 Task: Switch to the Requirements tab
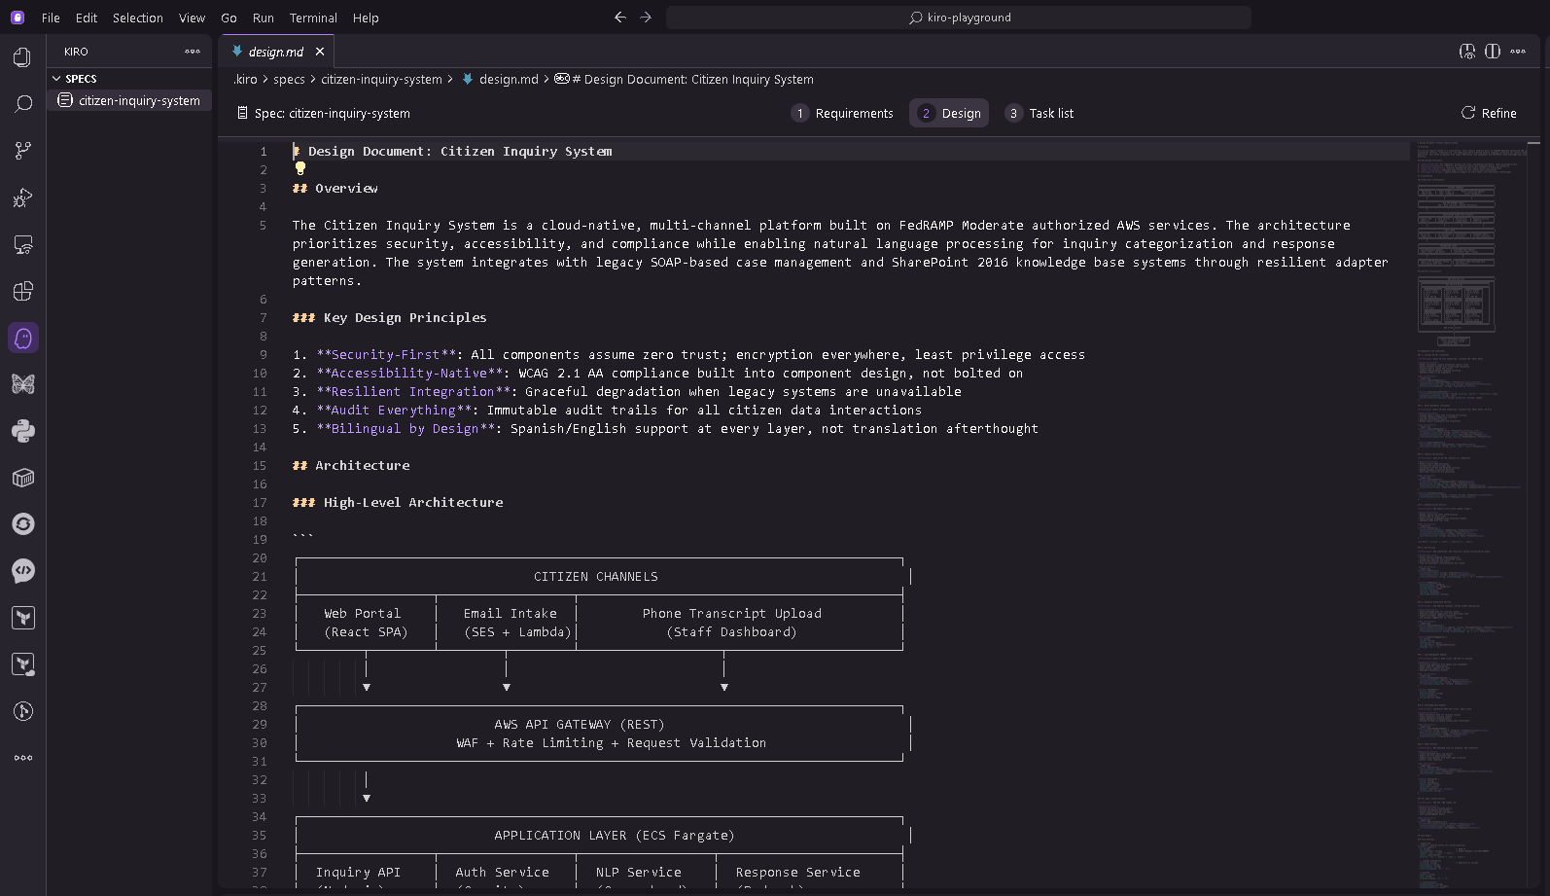click(842, 114)
